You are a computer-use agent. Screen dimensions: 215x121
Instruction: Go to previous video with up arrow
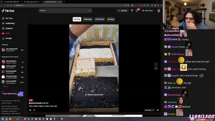pos(156,64)
